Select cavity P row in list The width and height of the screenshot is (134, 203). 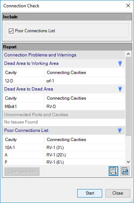[64, 162]
